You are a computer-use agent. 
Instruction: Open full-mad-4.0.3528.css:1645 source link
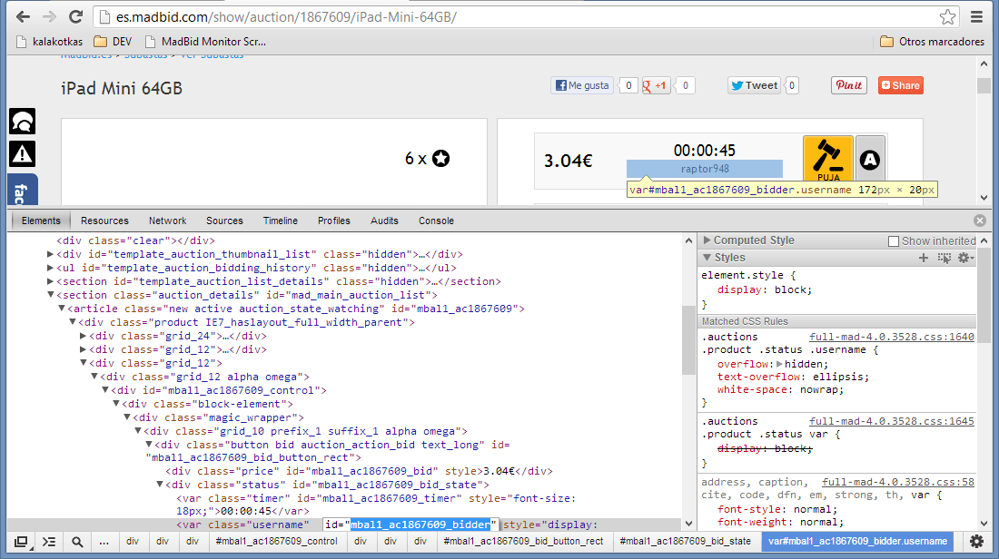pos(891,421)
